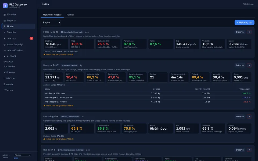Click the Filler Üretilen 78.040 pcs card
Screen dimensions: 258x161
pyautogui.click(x=56, y=44)
